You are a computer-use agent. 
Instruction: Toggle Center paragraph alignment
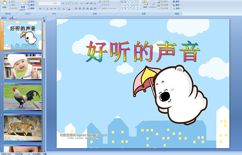coord(80,9)
